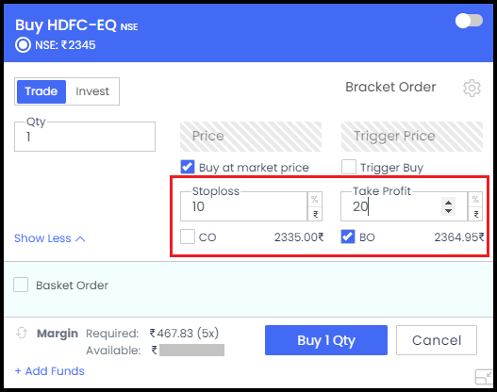497x392 pixels.
Task: Increase Take Profit with up arrow
Action: [448, 203]
